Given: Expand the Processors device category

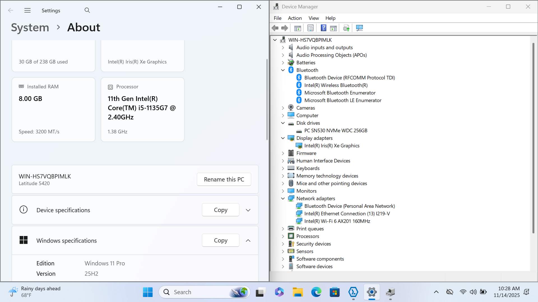Looking at the screenshot, I should 283,236.
